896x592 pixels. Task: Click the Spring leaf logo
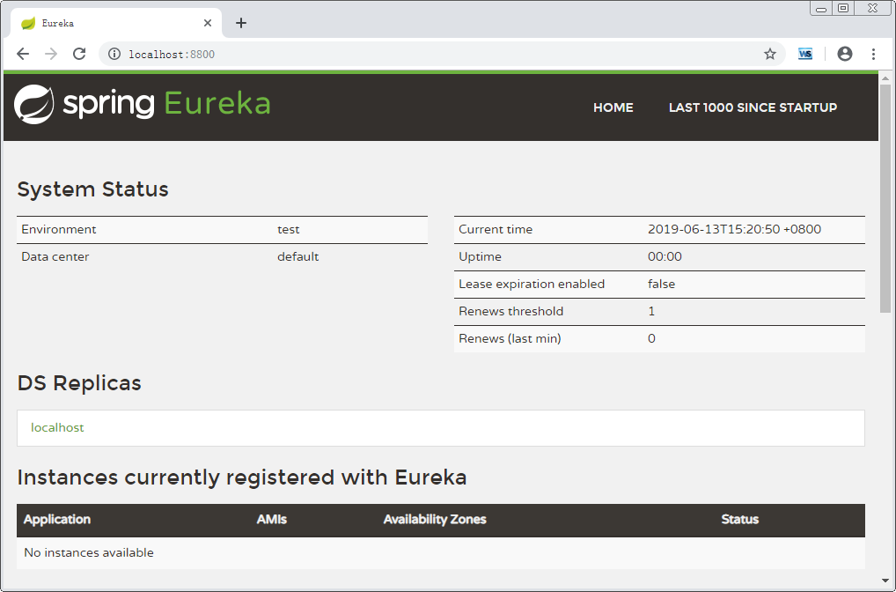coord(33,104)
